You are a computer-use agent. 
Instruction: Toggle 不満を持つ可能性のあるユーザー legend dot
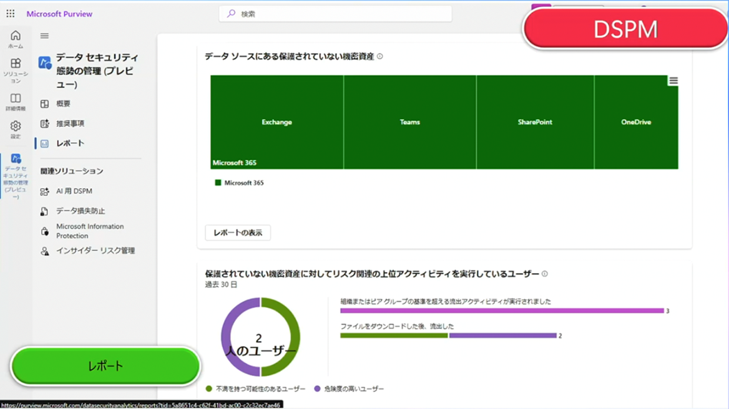208,389
